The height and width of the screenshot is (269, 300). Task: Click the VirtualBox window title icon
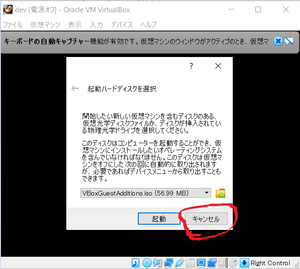pyautogui.click(x=8, y=9)
